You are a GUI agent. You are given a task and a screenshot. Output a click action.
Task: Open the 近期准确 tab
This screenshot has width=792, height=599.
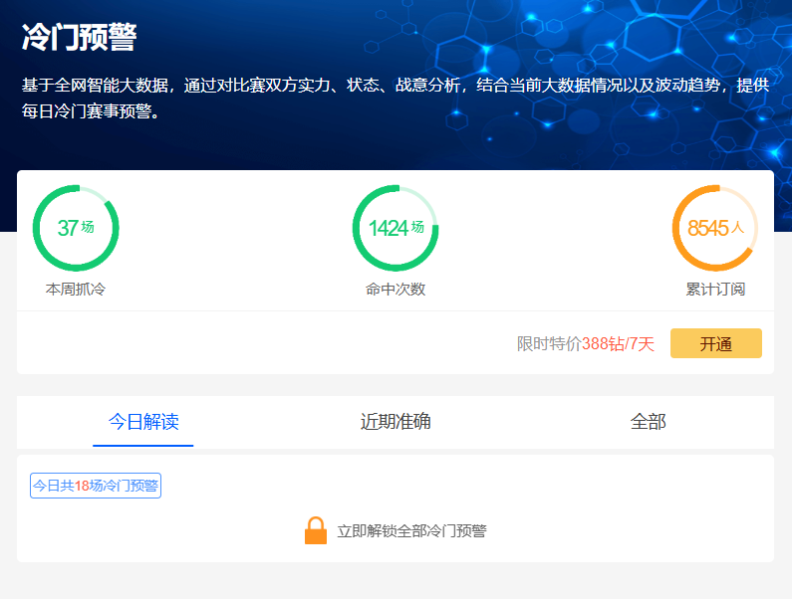point(396,421)
